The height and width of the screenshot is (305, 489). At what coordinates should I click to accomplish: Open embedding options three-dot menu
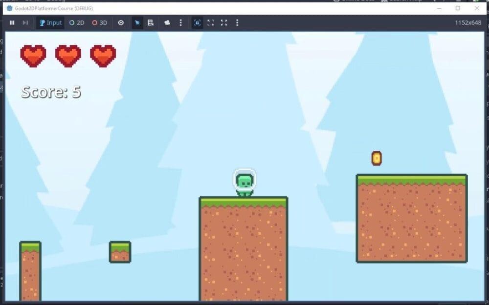(x=237, y=23)
